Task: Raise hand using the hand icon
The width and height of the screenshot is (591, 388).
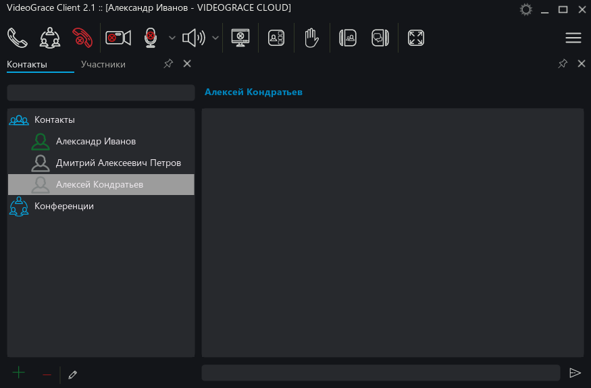Action: point(311,38)
